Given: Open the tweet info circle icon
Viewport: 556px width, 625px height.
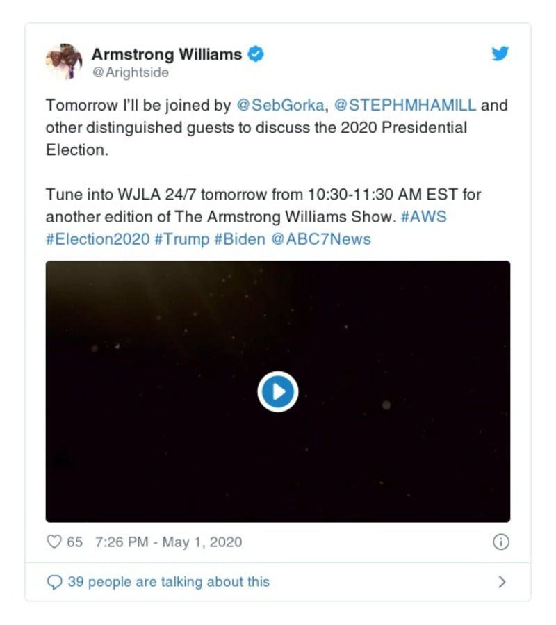Looking at the screenshot, I should click(x=501, y=542).
